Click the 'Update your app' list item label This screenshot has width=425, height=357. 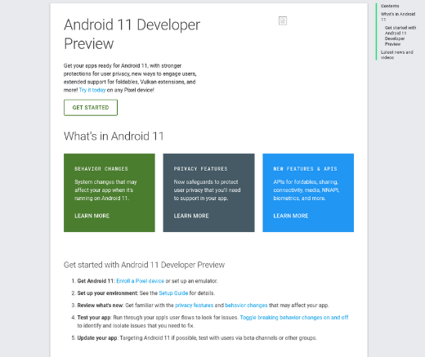pyautogui.click(x=97, y=338)
